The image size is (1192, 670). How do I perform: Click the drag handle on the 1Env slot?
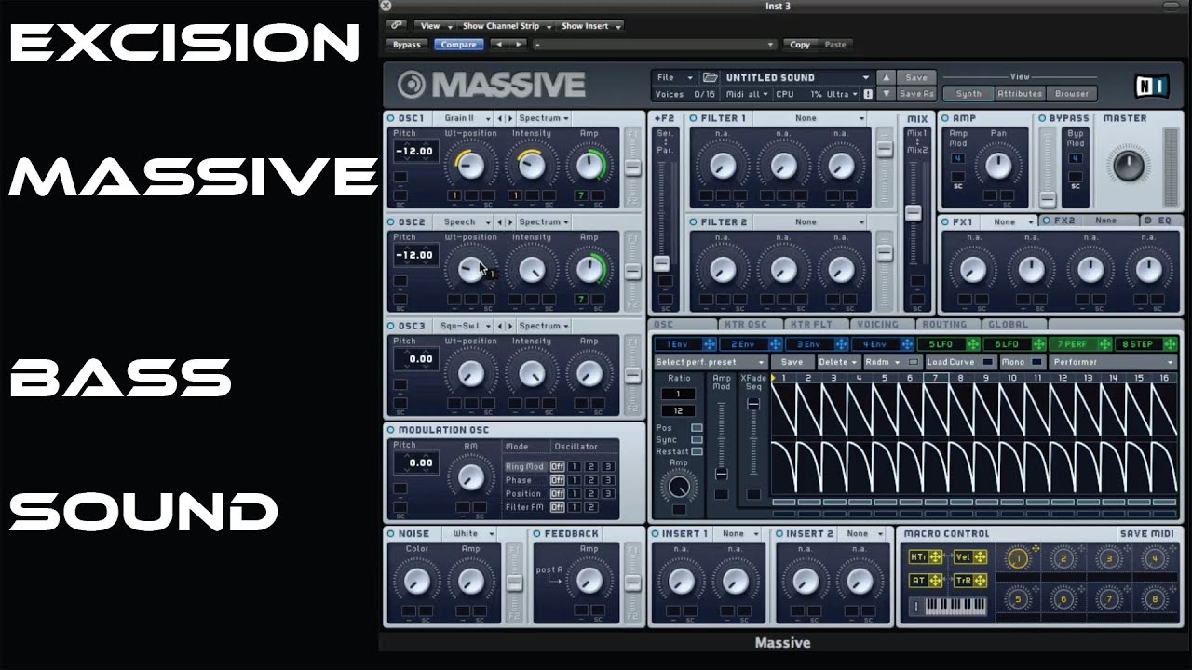[x=709, y=344]
